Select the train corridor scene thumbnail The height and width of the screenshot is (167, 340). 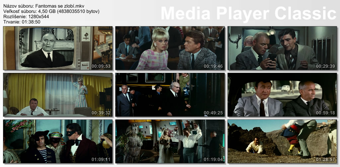click(x=170, y=95)
